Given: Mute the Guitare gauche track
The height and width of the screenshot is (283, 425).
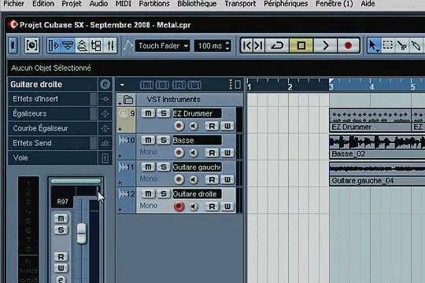Looking at the screenshot, I should 148,167.
